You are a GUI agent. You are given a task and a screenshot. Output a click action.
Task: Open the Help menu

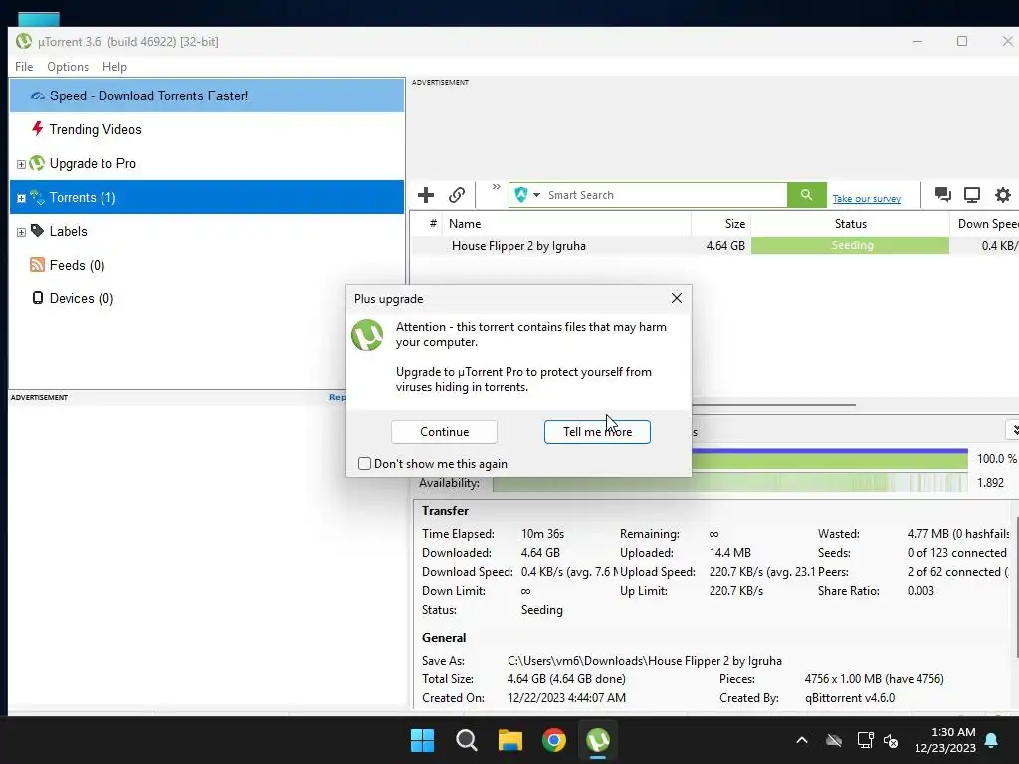click(114, 67)
